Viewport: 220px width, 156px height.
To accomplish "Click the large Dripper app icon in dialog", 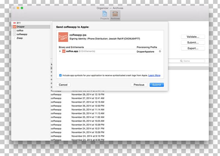I will pyautogui.click(x=63, y=37).
